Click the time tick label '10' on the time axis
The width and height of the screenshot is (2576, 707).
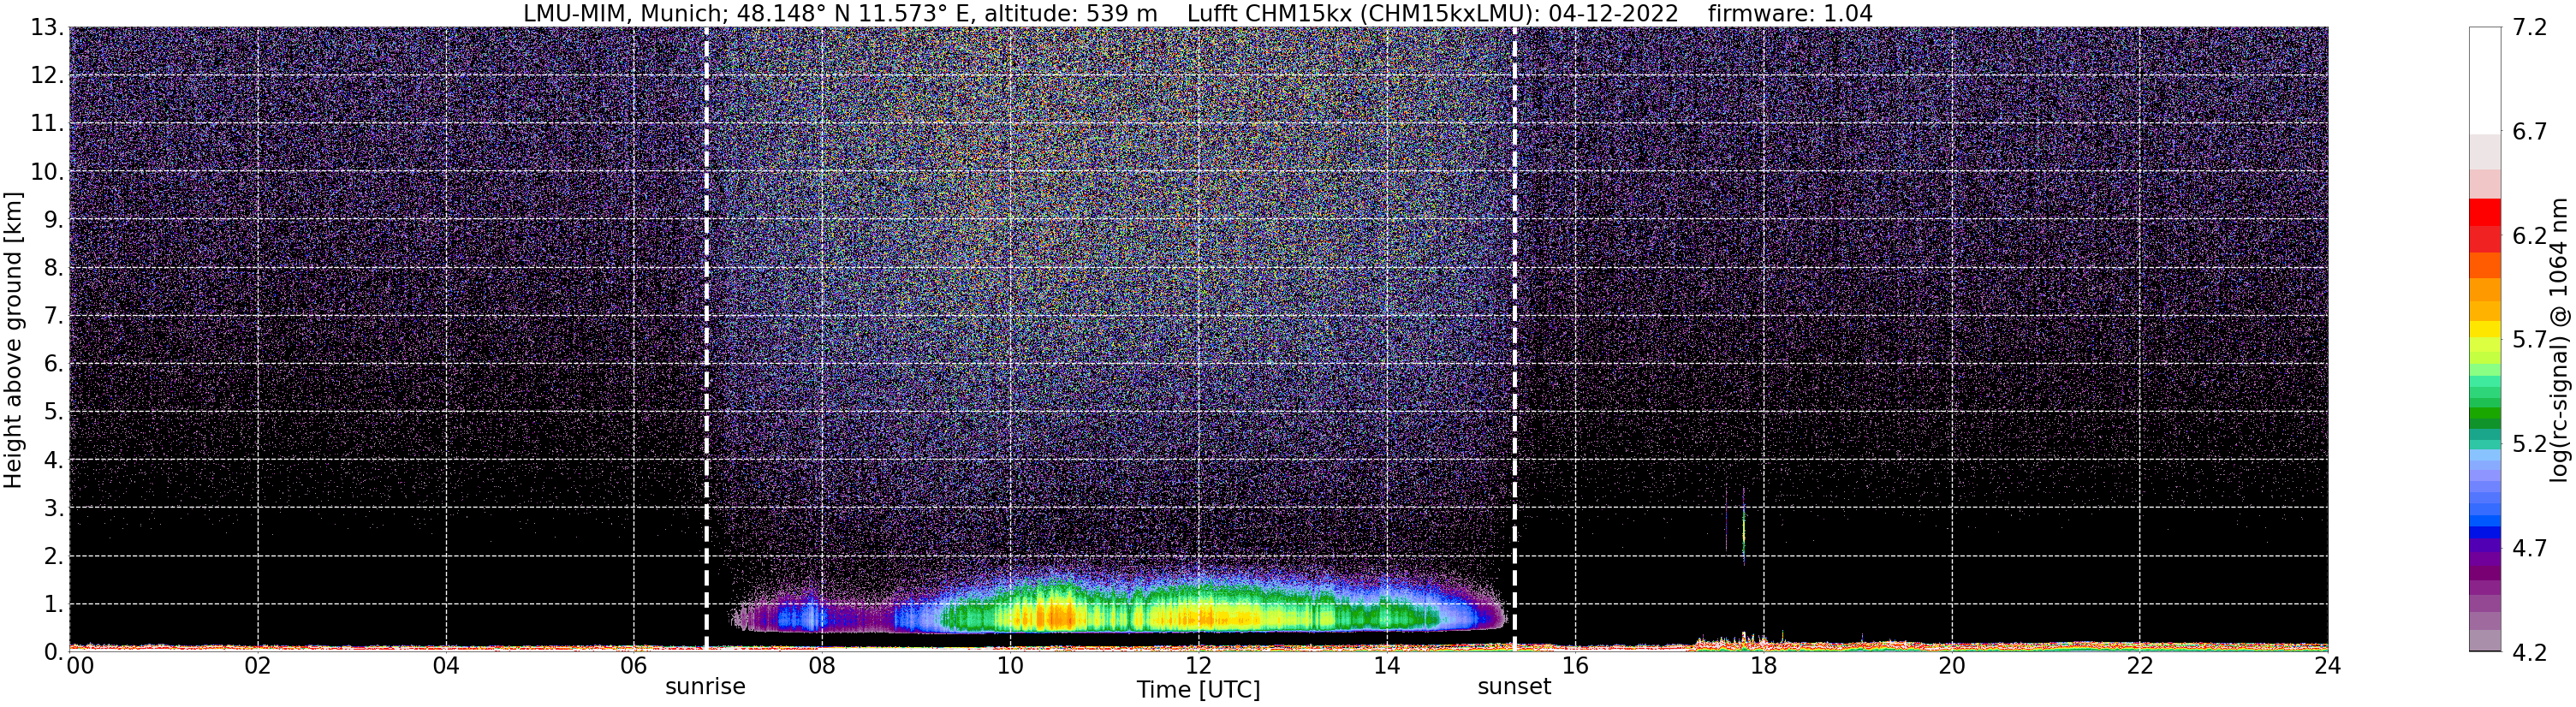pyautogui.click(x=1010, y=666)
